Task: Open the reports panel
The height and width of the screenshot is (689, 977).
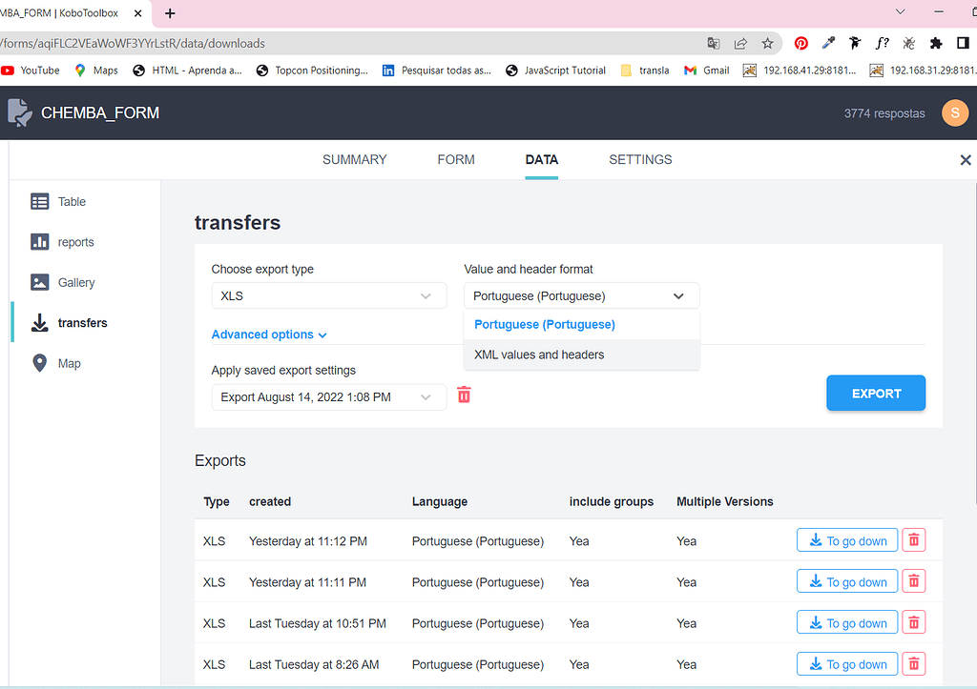Action: [74, 241]
